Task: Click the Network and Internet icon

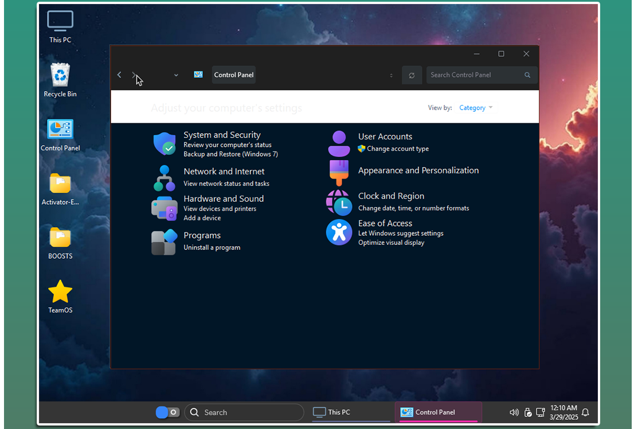Action: (x=165, y=178)
